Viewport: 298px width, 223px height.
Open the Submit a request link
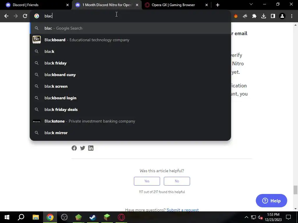click(x=183, y=210)
